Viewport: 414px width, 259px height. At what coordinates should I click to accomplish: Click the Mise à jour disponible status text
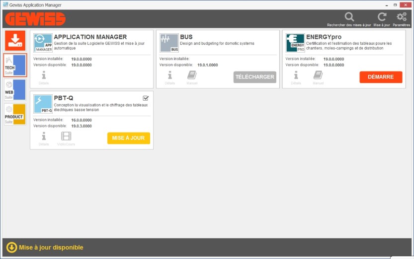point(51,248)
